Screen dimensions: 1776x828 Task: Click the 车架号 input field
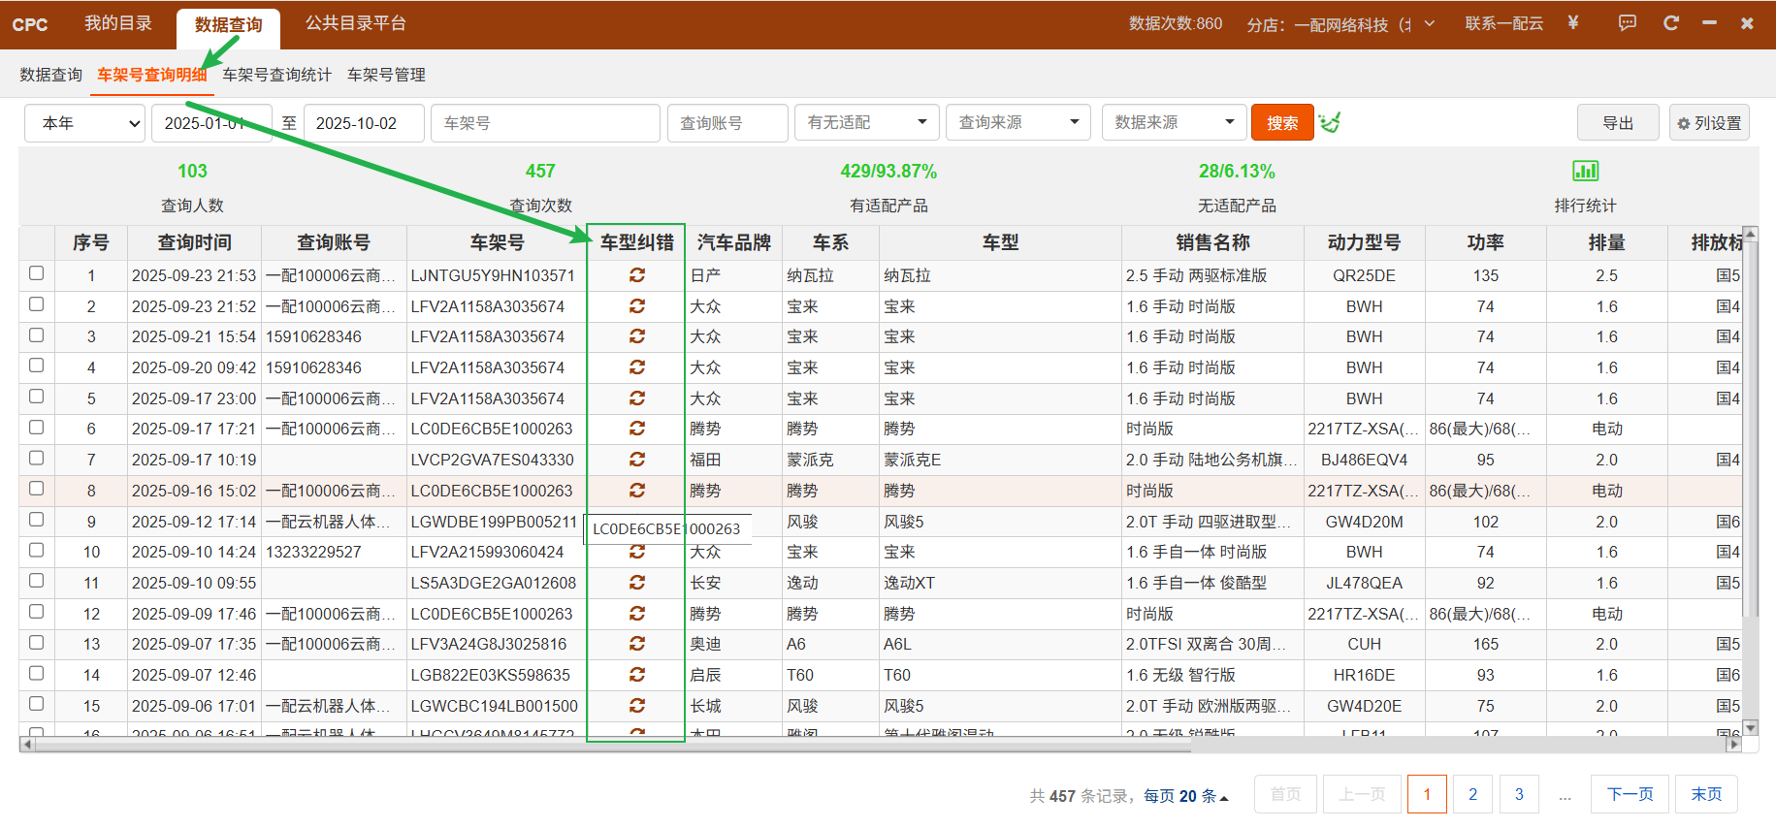point(545,123)
